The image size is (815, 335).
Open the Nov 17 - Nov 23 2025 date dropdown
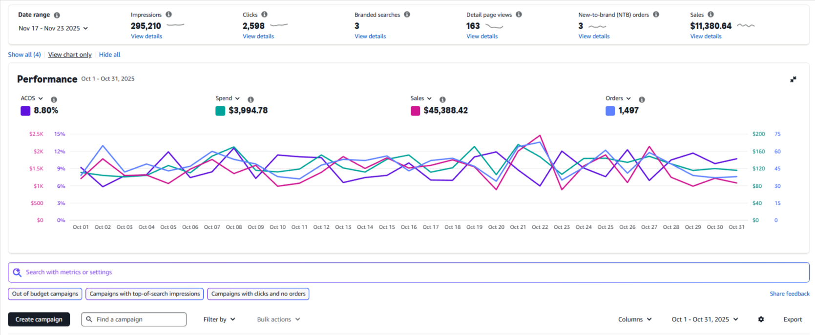pyautogui.click(x=53, y=28)
